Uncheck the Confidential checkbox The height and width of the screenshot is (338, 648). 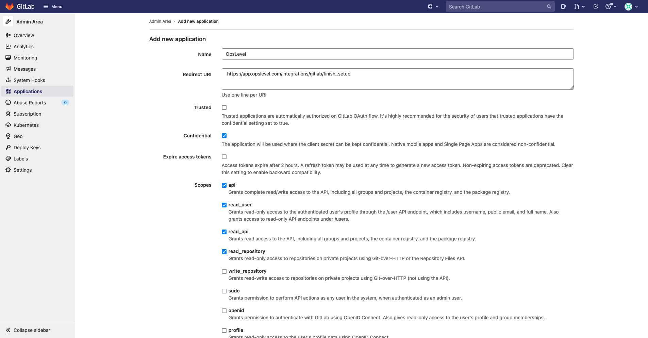(224, 136)
